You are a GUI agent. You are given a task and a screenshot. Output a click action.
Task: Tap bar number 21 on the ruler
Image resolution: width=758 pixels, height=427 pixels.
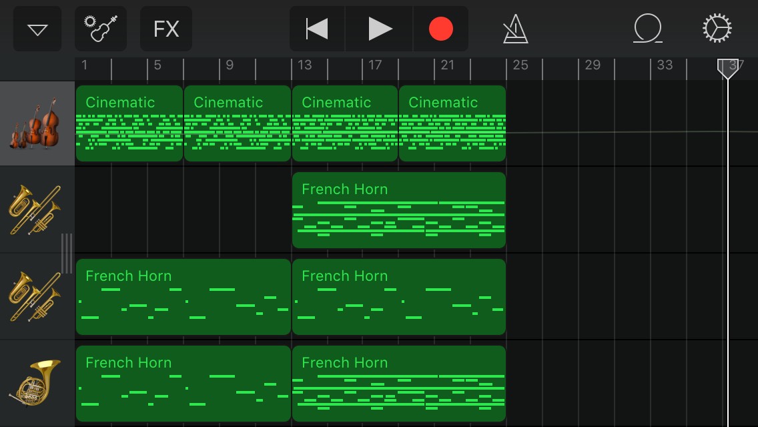(x=448, y=65)
